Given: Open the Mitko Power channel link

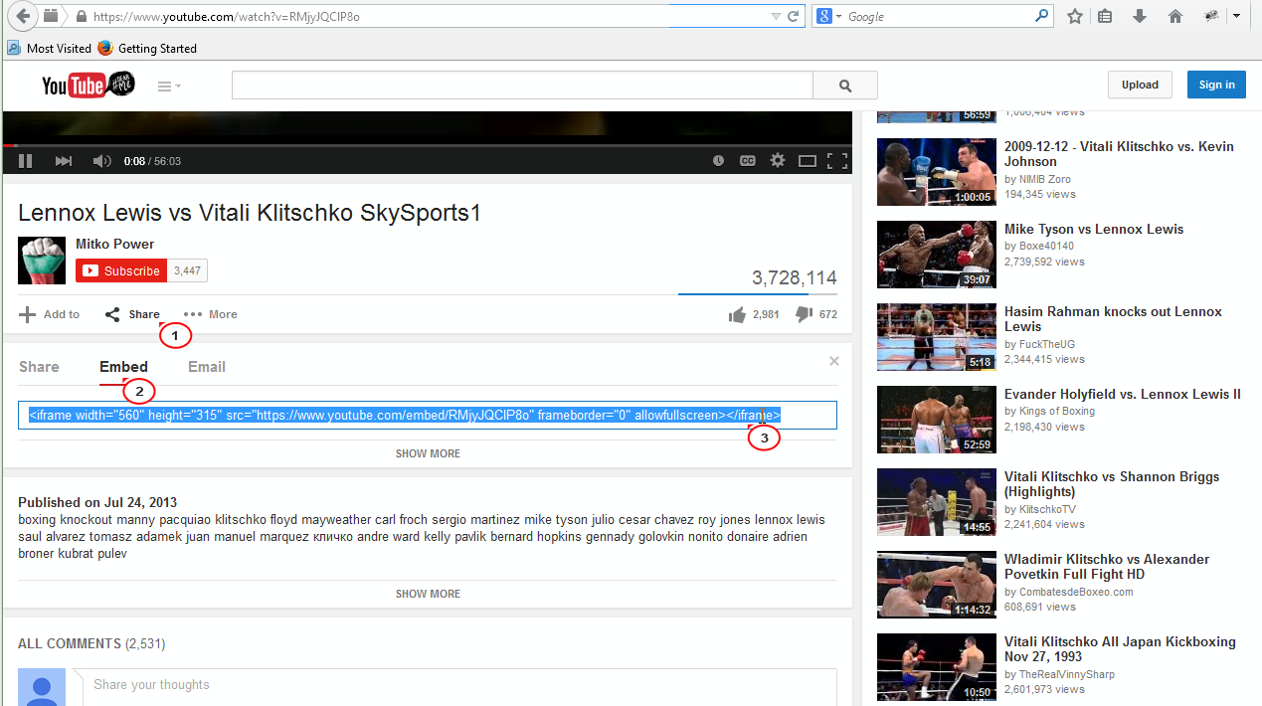Looking at the screenshot, I should click(115, 245).
